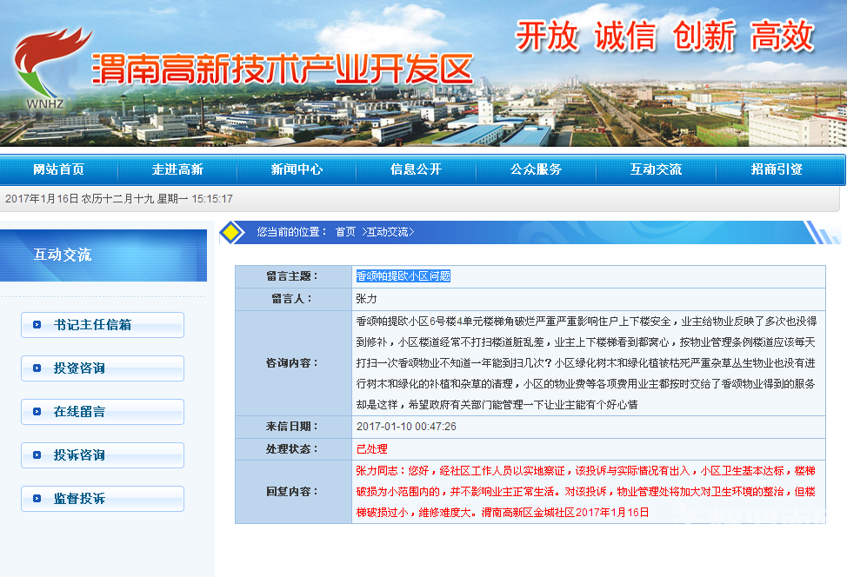Select the 信息公开 navigation item
The image size is (847, 577).
pyautogui.click(x=417, y=169)
